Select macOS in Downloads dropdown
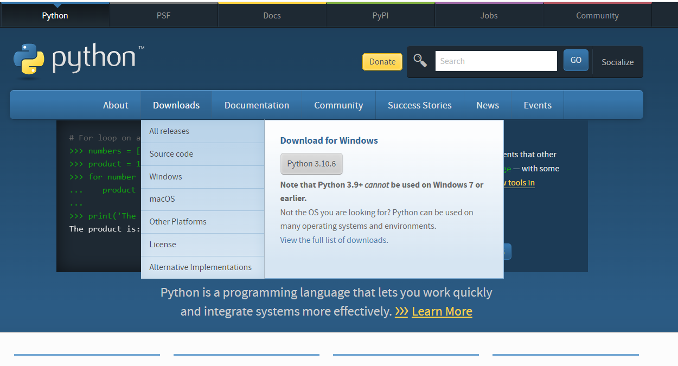678x366 pixels. 203,199
